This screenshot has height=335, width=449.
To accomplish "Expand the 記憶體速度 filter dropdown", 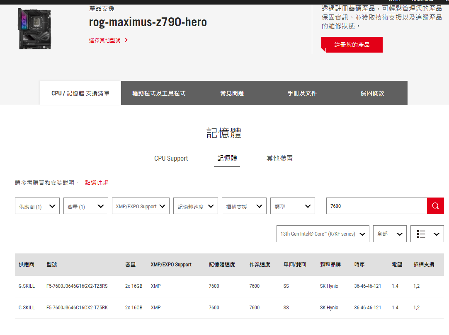I will 196,206.
